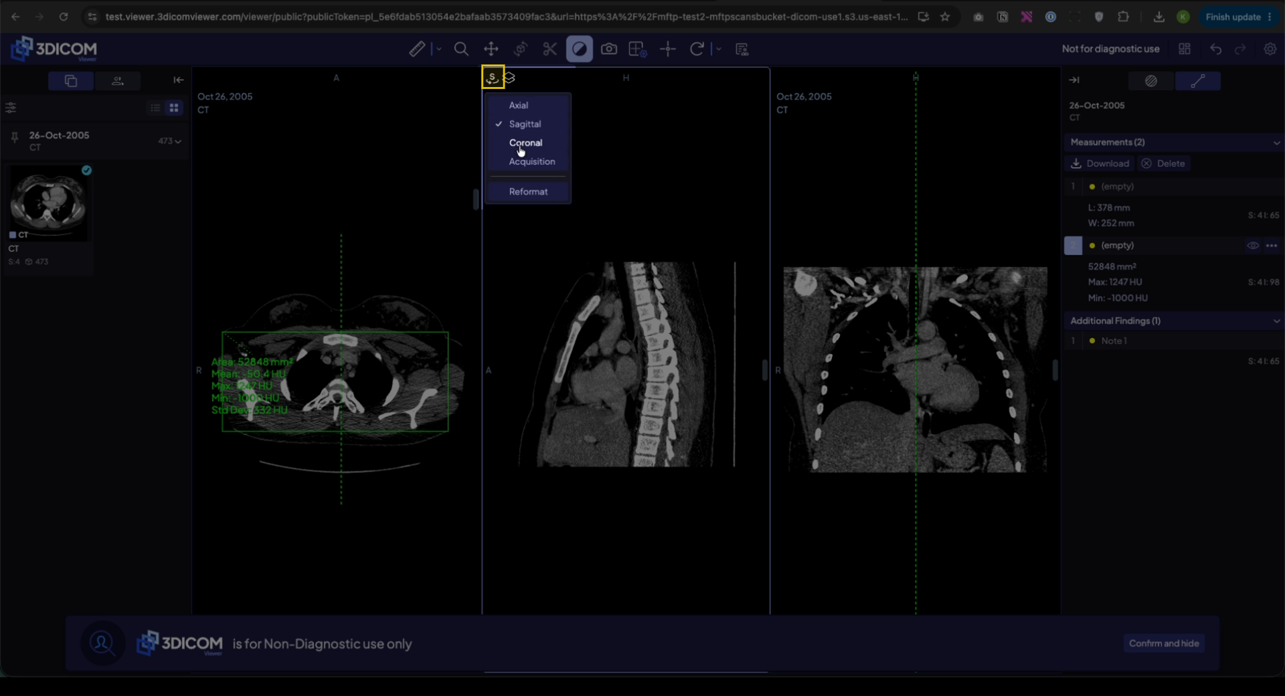The width and height of the screenshot is (1285, 696).
Task: Click the redo arrow
Action: [1240, 49]
